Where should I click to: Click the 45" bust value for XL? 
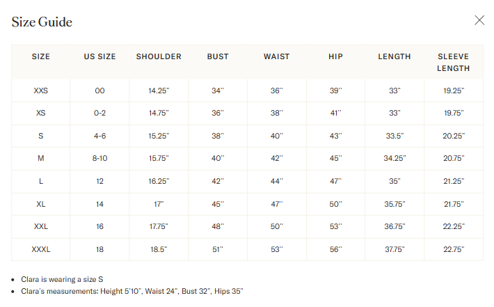218,204
